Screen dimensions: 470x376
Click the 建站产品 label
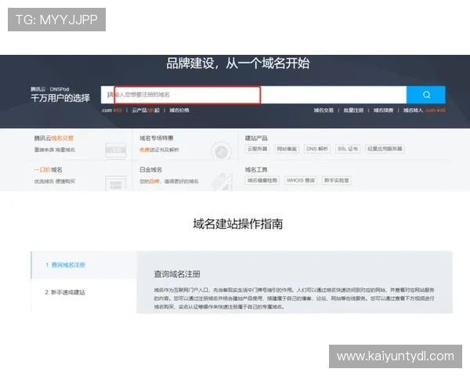[x=256, y=138]
